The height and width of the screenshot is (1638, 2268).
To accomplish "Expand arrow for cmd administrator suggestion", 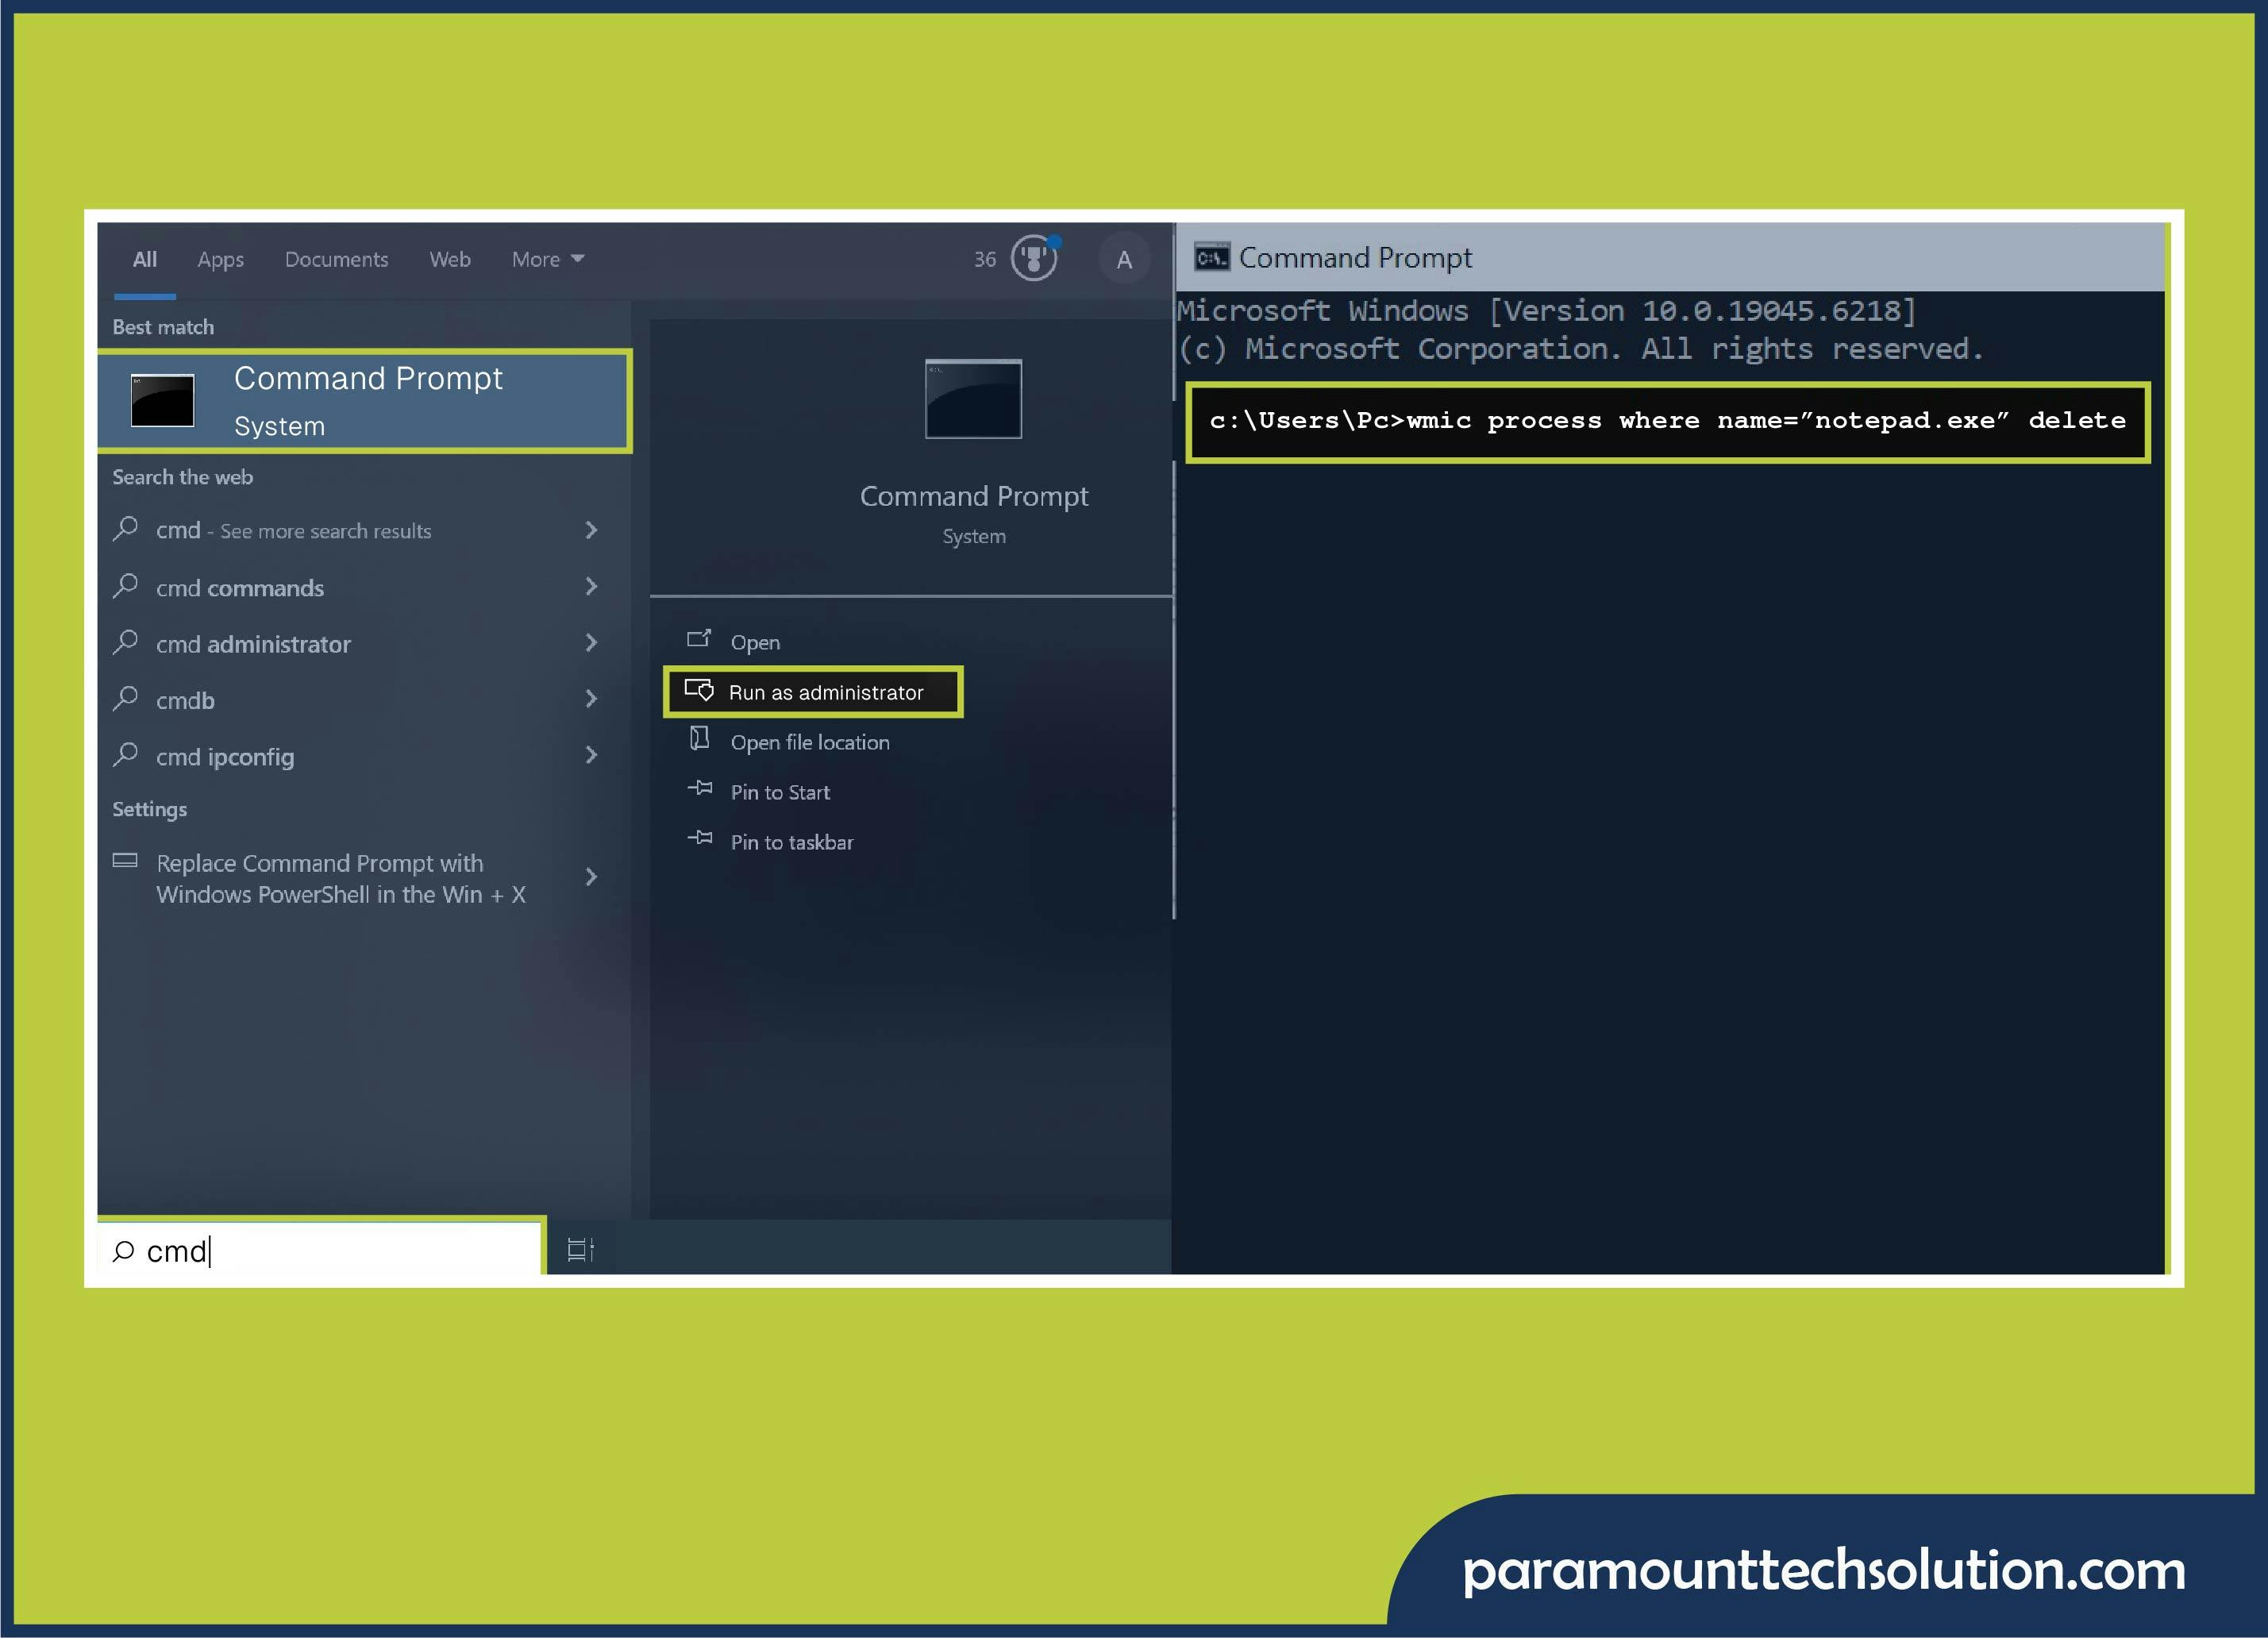I will click(591, 643).
